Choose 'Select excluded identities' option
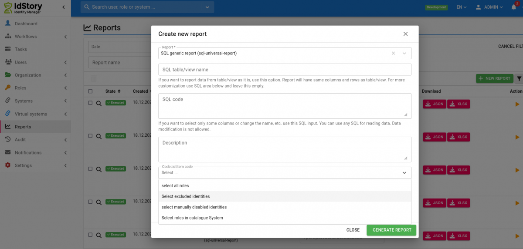 [x=285, y=196]
